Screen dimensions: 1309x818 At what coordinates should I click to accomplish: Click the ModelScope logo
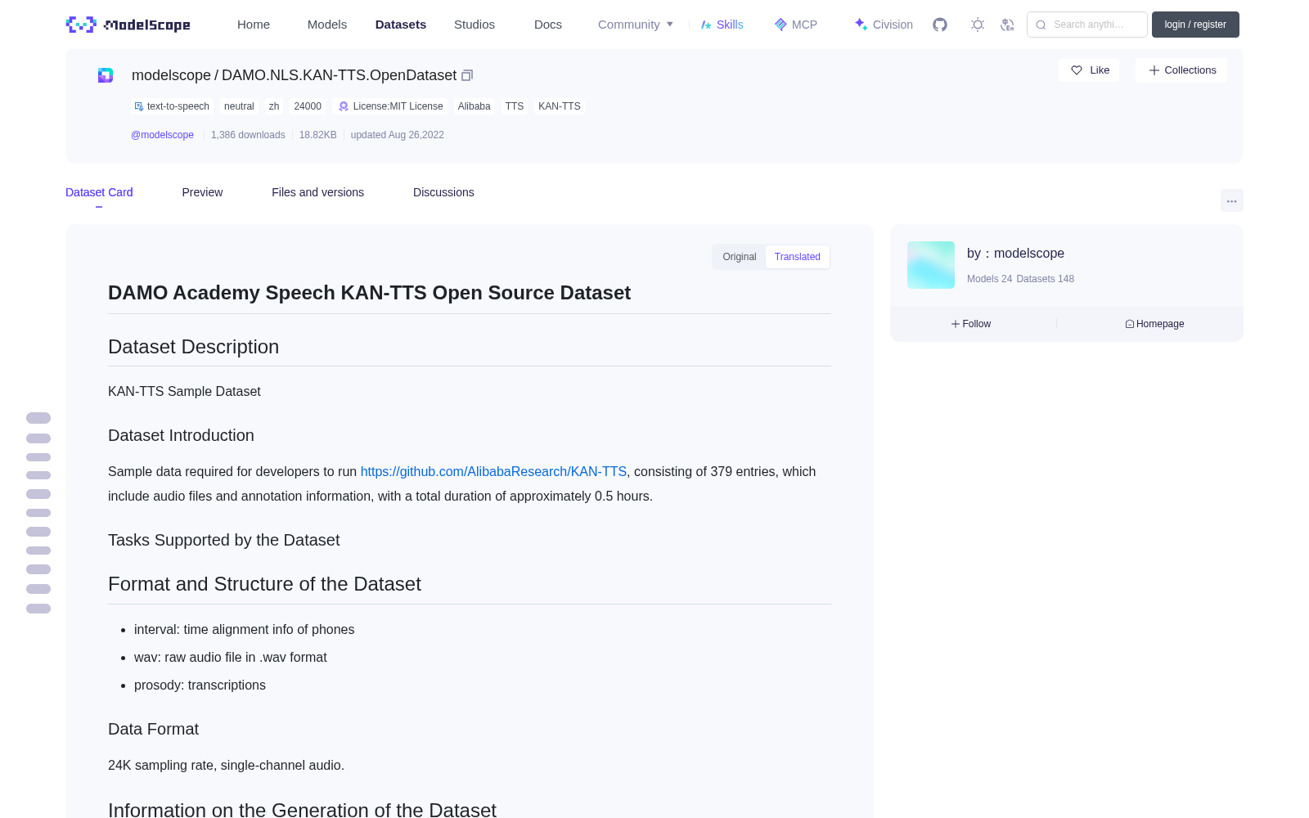[128, 25]
